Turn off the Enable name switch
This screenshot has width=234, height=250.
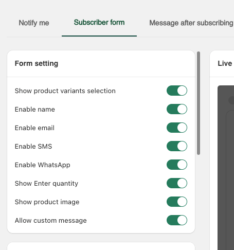coord(177,109)
